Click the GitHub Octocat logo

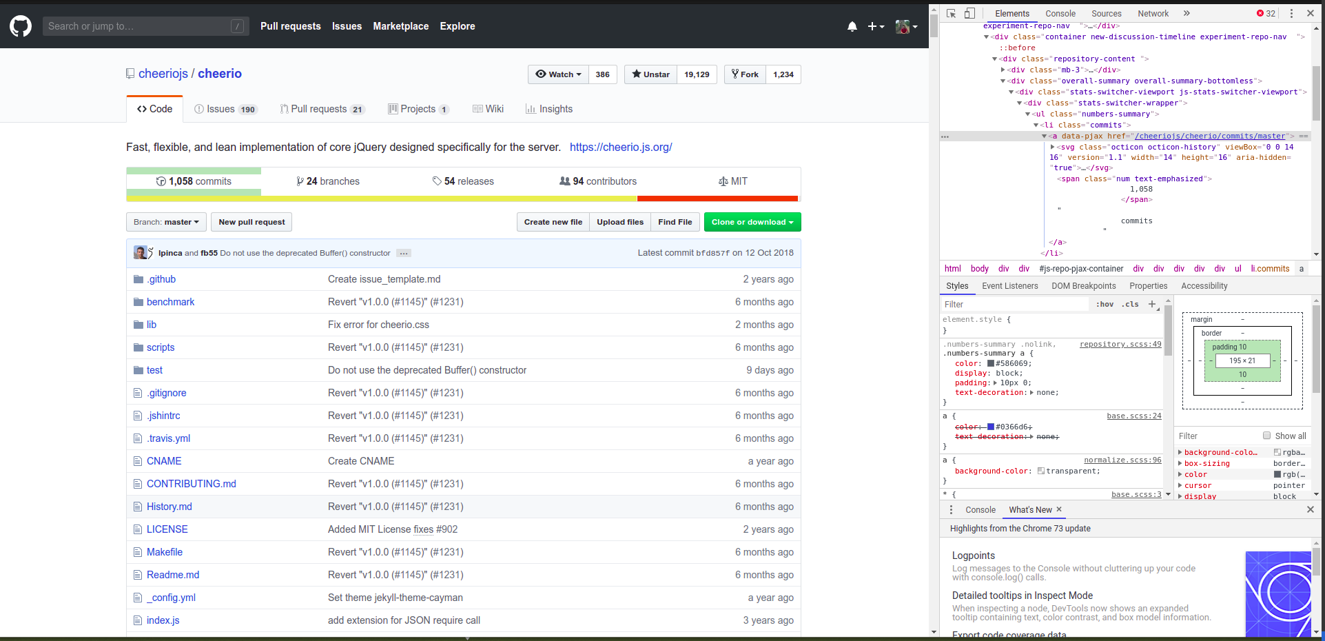[x=21, y=26]
